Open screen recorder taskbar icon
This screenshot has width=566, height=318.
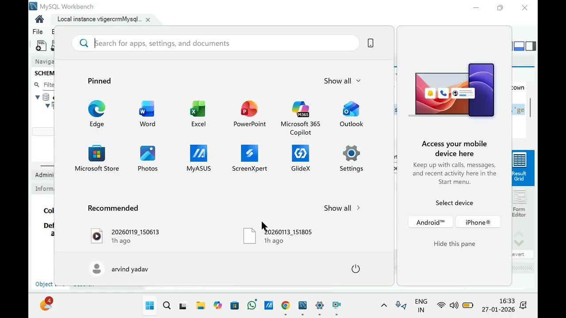tap(337, 305)
